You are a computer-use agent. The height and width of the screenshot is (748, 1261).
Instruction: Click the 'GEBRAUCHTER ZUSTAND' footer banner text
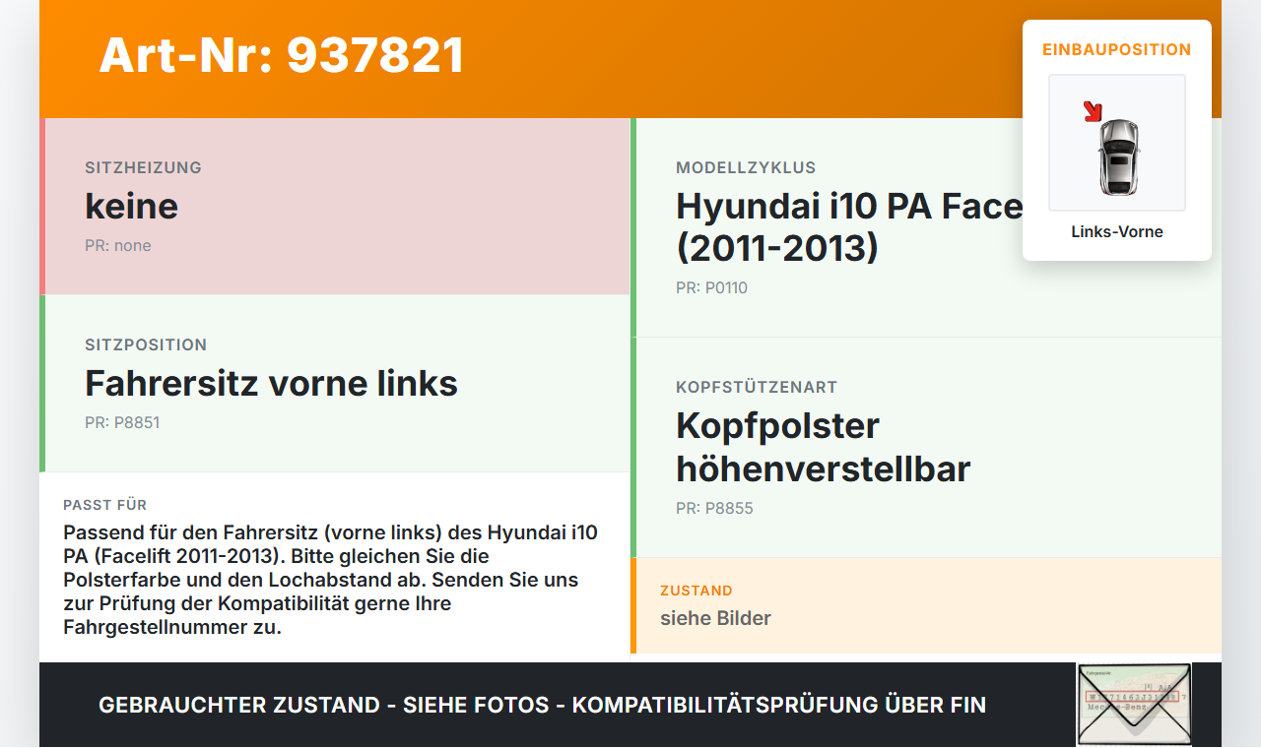point(542,705)
